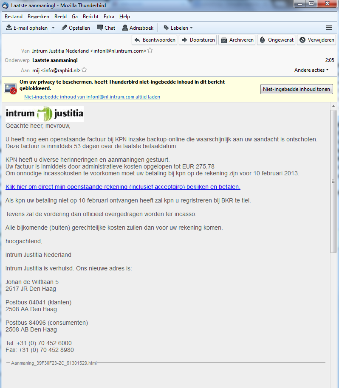Click the subject Laatste aanmaning!
339x388 pixels.
point(55,60)
